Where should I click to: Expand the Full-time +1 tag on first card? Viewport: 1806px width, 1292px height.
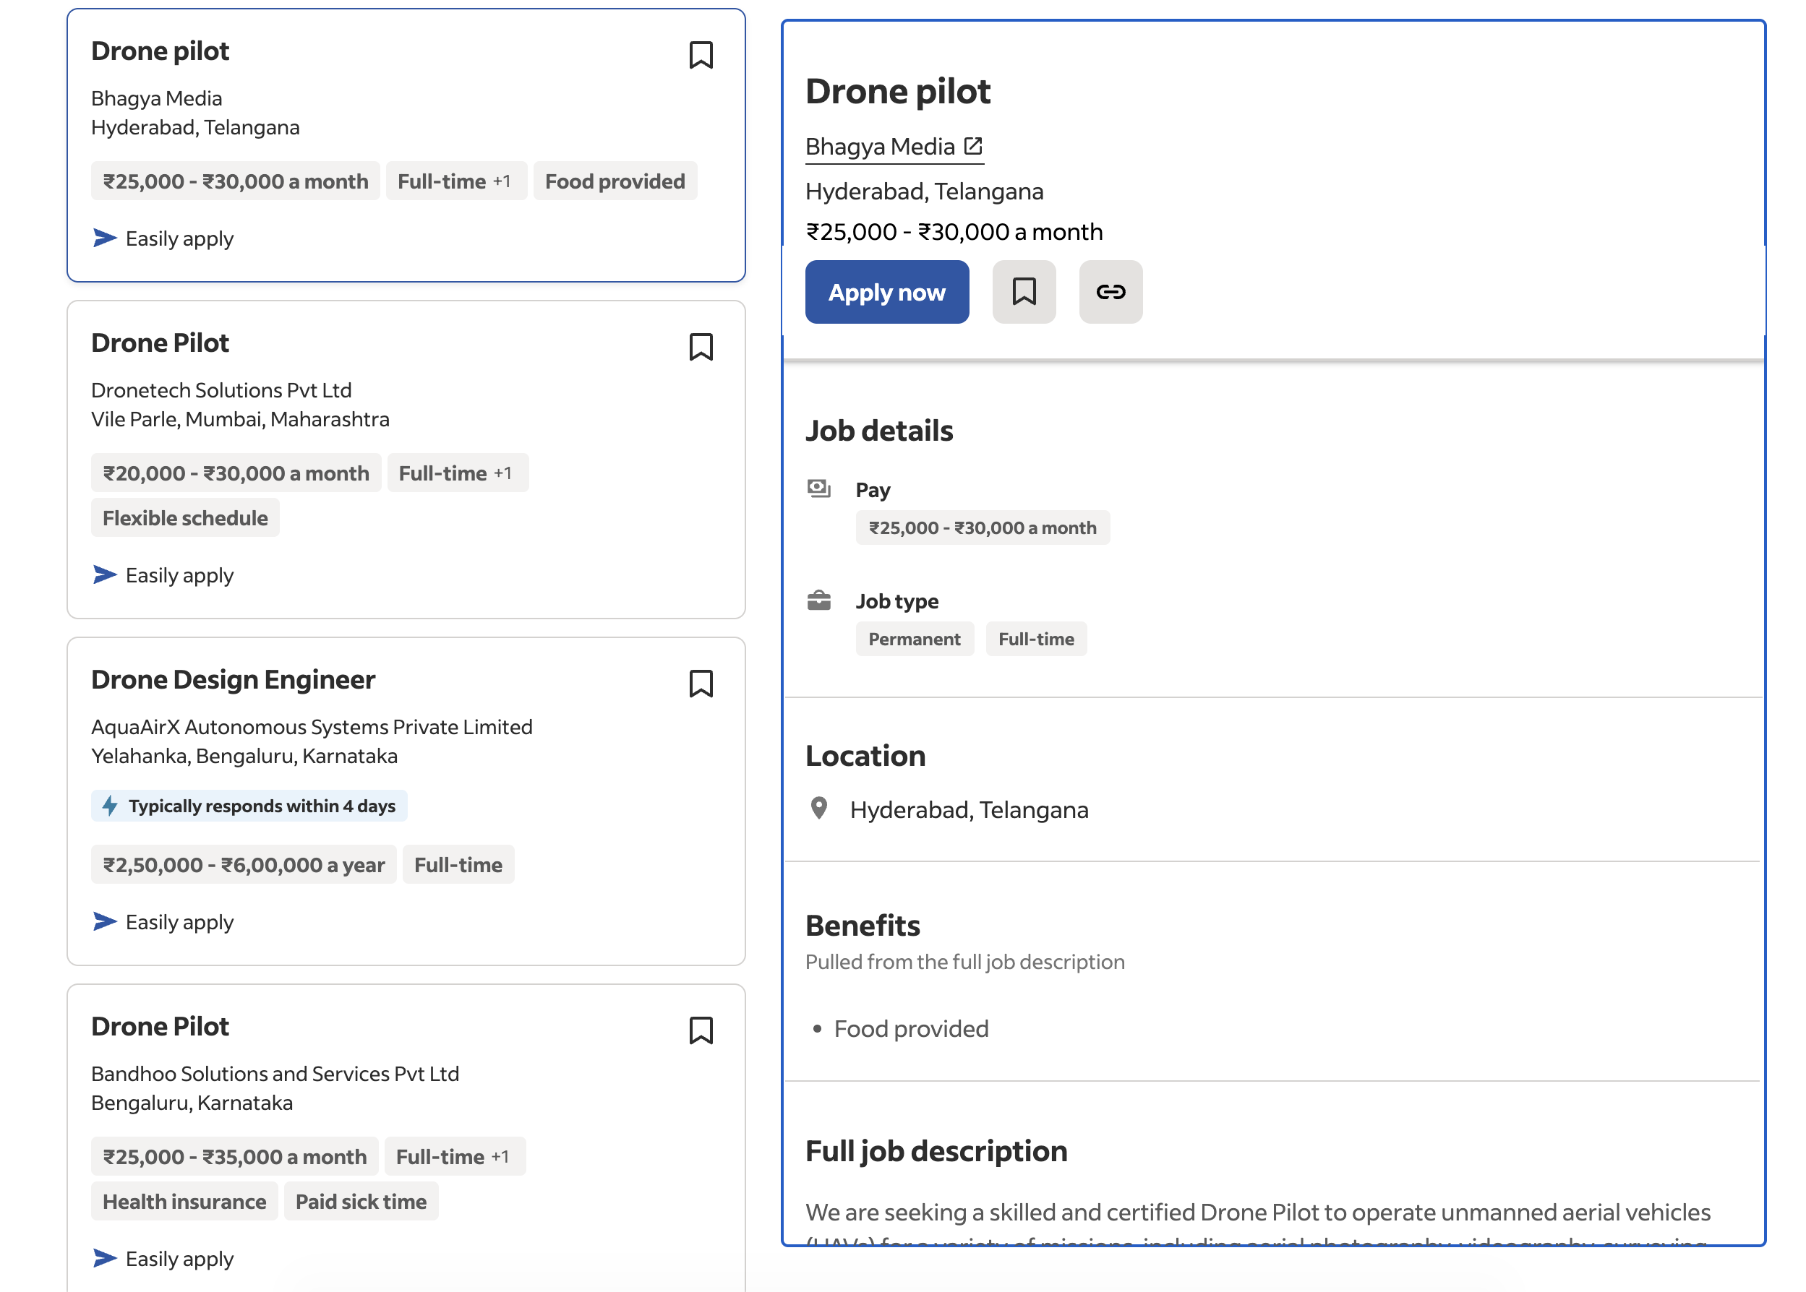[455, 181]
